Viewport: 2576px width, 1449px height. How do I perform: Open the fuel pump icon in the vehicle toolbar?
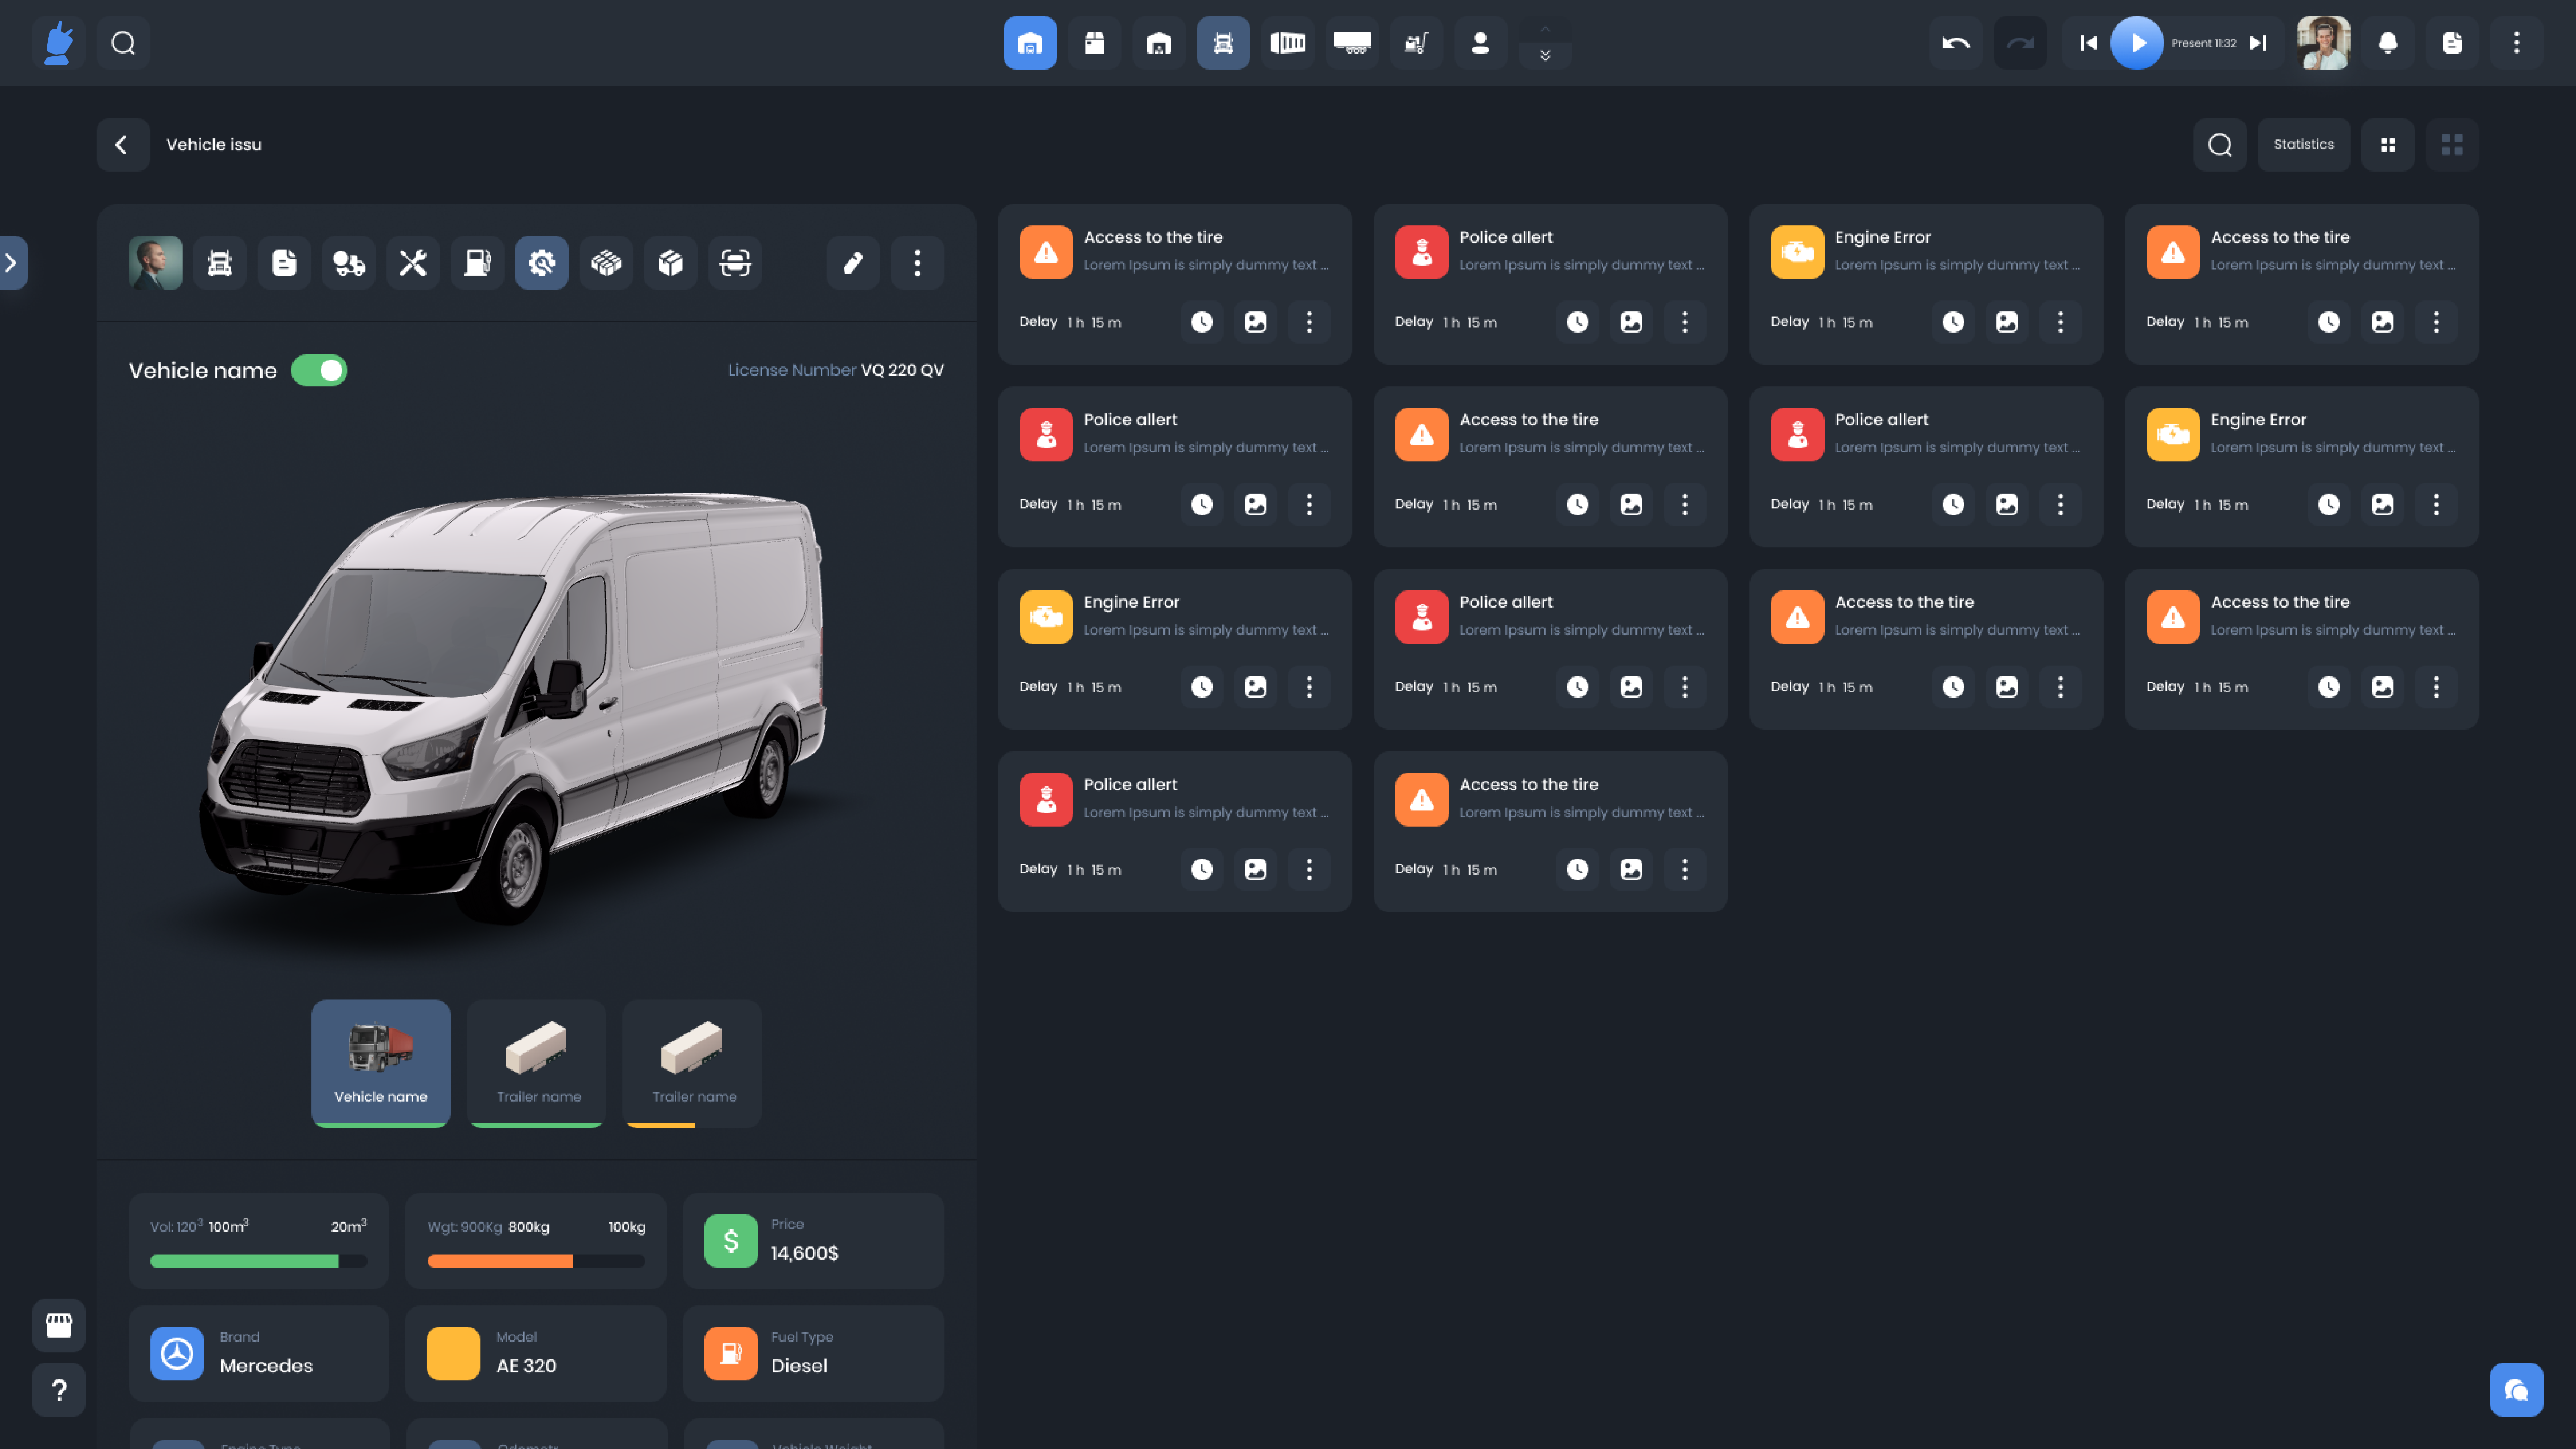pyautogui.click(x=477, y=263)
